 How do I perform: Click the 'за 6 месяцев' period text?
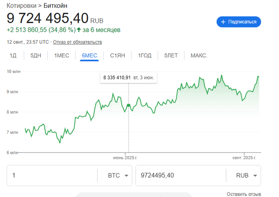pos(102,30)
